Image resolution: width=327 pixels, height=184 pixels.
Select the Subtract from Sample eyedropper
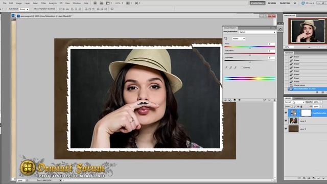tap(235, 67)
